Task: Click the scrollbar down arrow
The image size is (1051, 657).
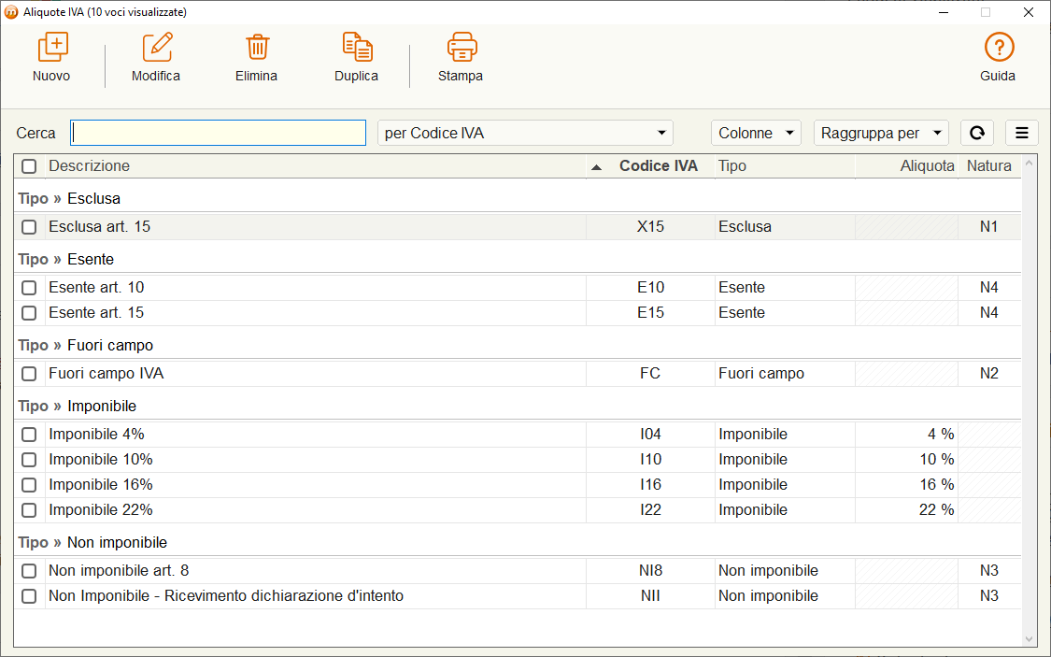Action: (1030, 639)
